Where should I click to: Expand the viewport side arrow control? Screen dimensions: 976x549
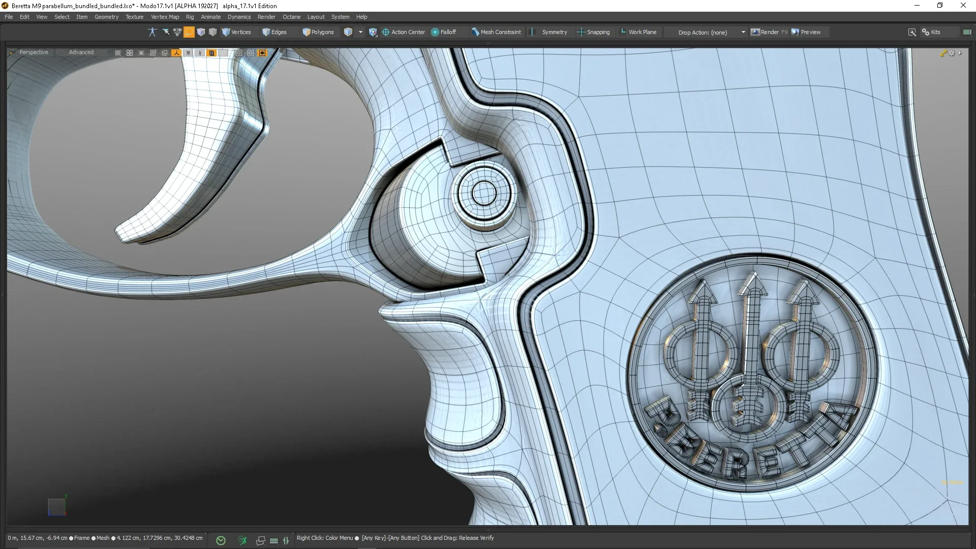(960, 53)
